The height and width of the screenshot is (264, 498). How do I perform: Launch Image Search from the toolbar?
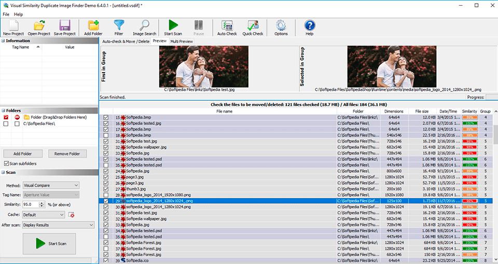[144, 26]
